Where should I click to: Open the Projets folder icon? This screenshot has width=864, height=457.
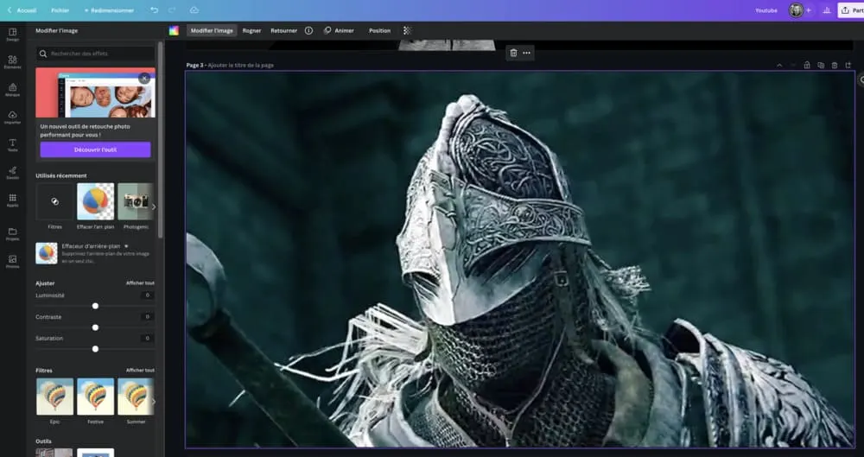click(x=13, y=234)
